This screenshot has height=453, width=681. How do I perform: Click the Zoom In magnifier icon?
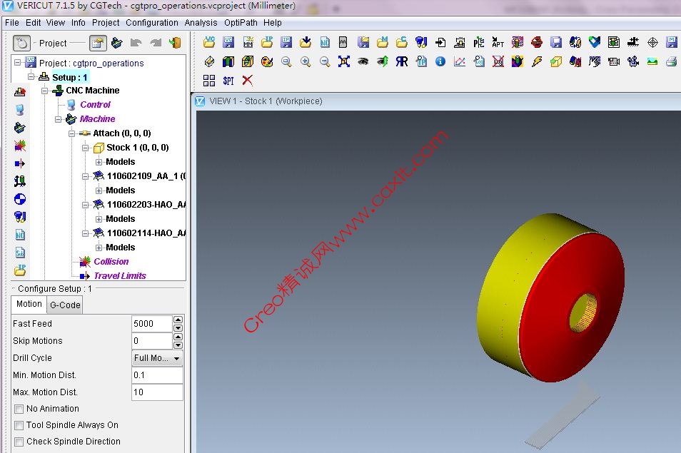(x=306, y=62)
